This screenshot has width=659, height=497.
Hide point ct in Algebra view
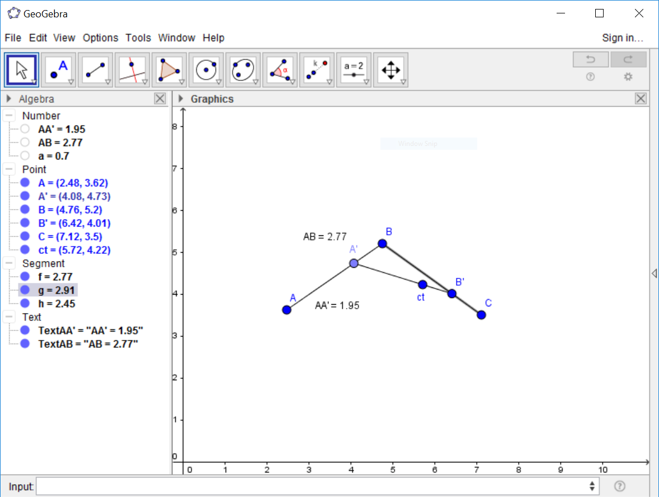(x=25, y=250)
